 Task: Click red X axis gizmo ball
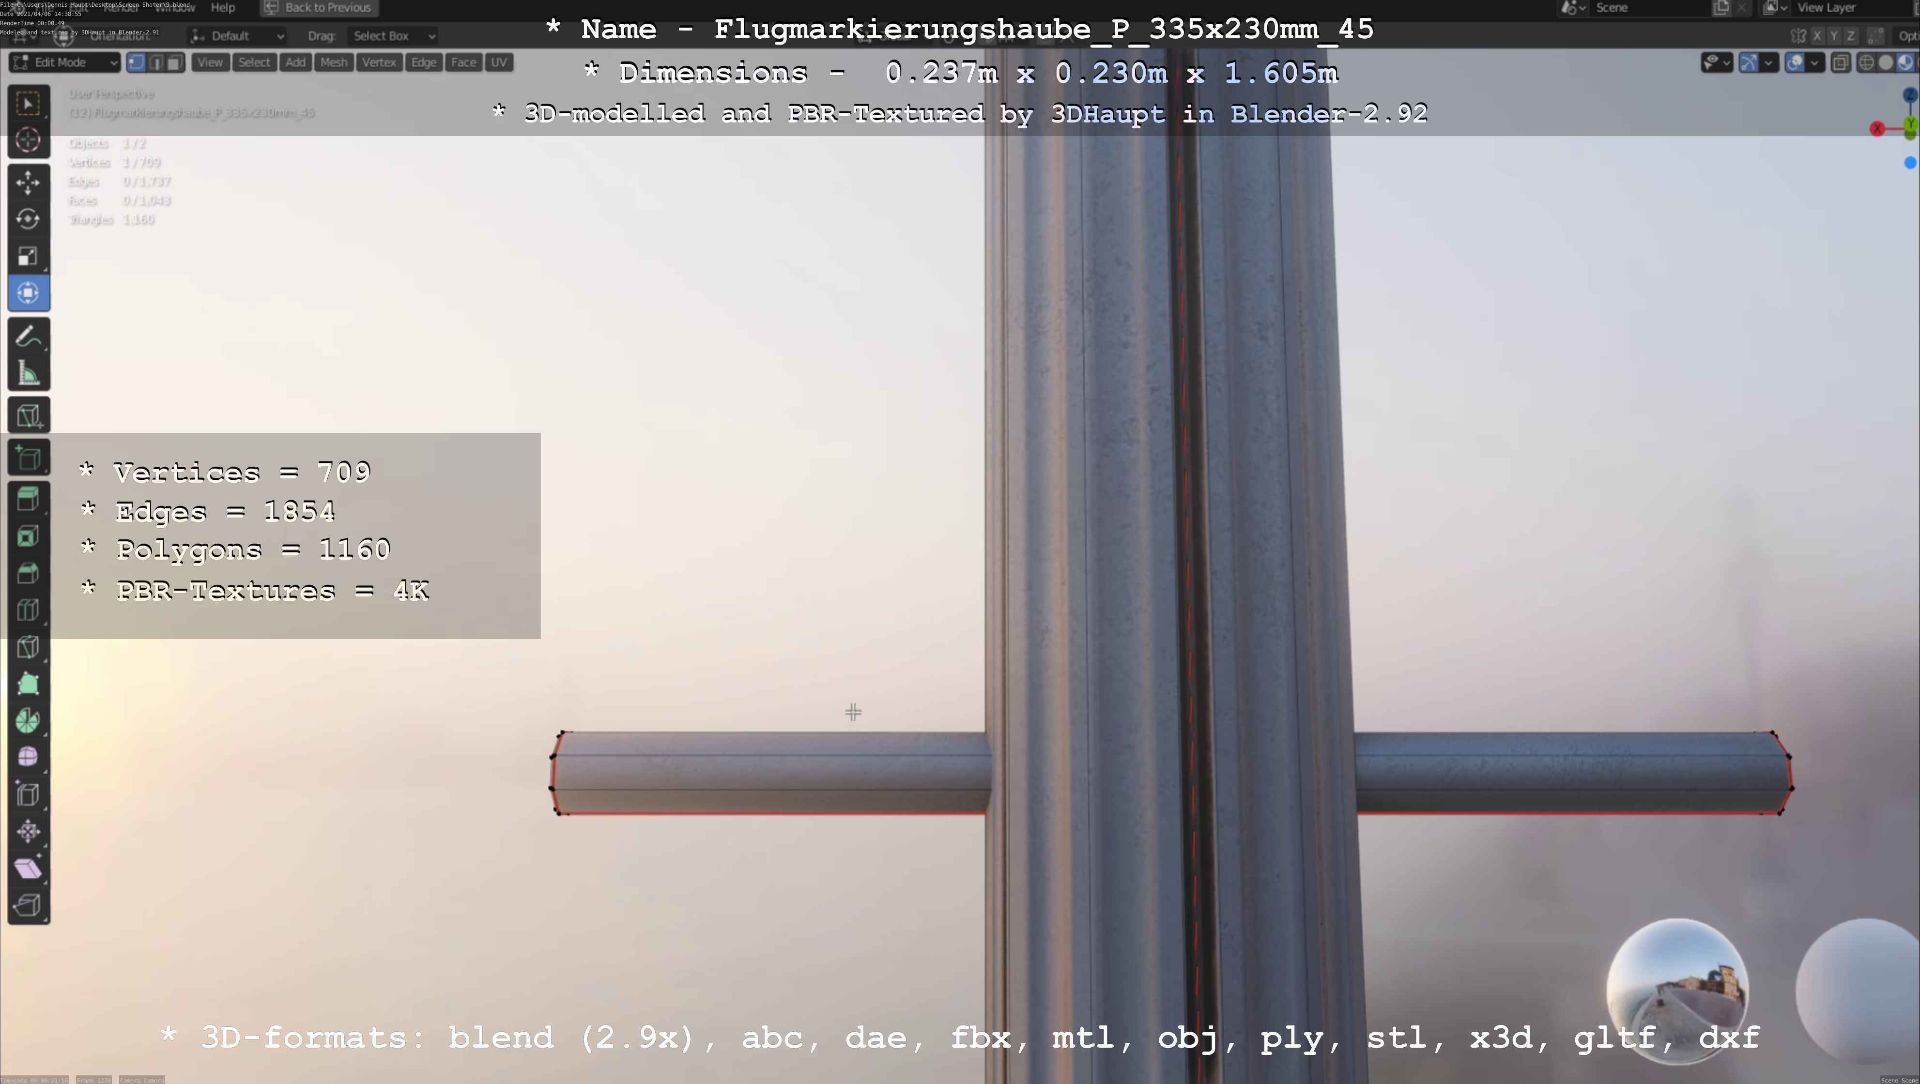tap(1877, 129)
